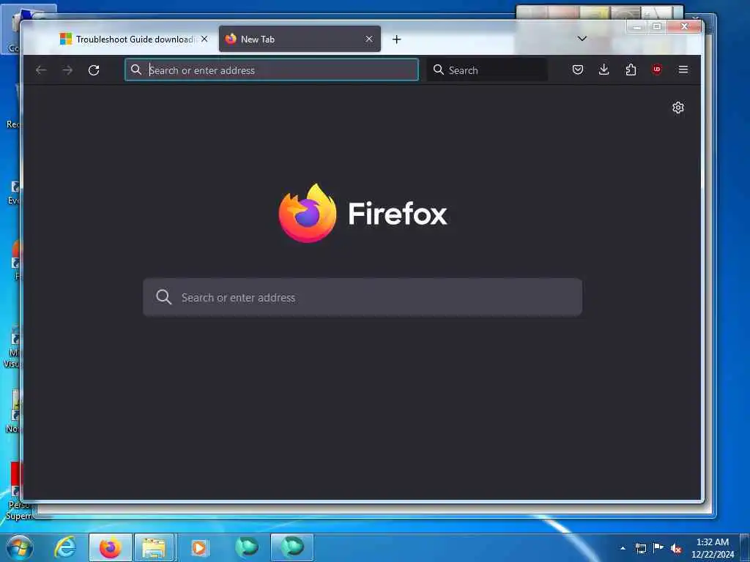Screen dimensions: 750x562
Task: Open the uBlock Origin shield icon
Action: tap(657, 70)
